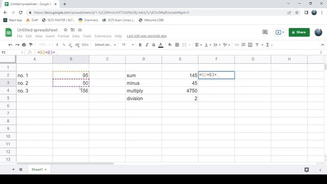Open more number formats 123 dropdown

click(x=85, y=45)
